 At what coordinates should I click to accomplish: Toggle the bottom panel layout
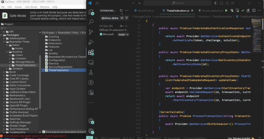221,3
